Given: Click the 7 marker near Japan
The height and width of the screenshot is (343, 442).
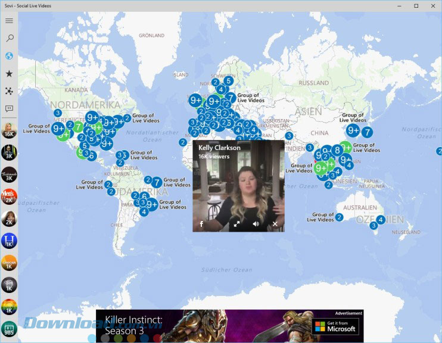Looking at the screenshot, I should [x=367, y=132].
